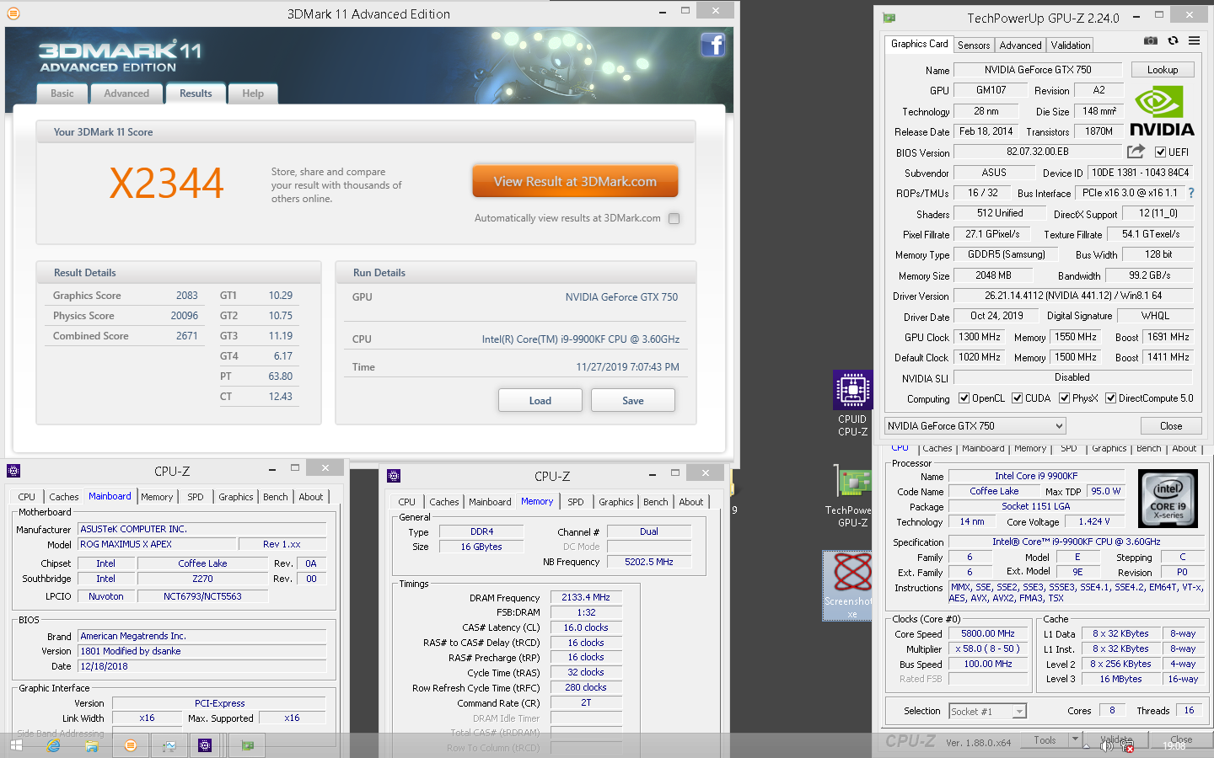Open the Help tab in 3DMark 11

tap(253, 93)
